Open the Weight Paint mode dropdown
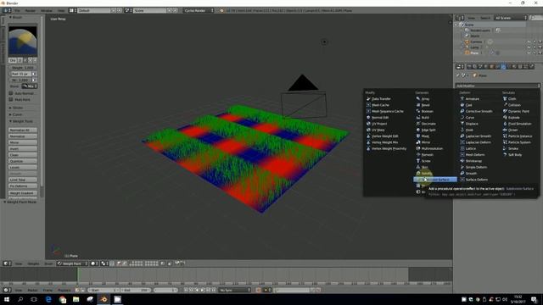543x305 pixels. (x=72, y=263)
